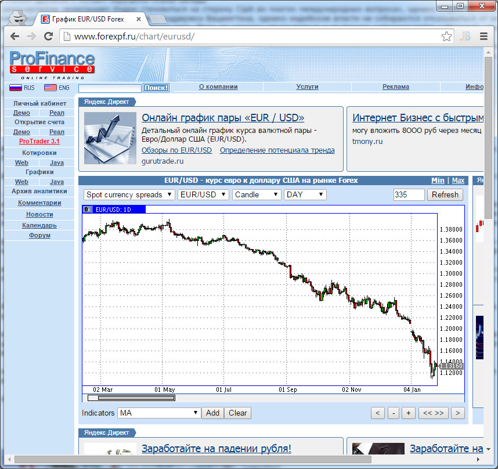Open the Услуги menu item
This screenshot has width=498, height=469.
tap(307, 87)
